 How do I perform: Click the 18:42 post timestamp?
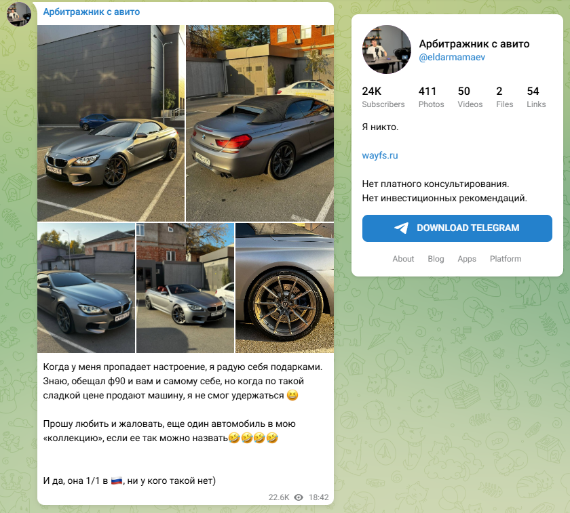click(x=318, y=497)
